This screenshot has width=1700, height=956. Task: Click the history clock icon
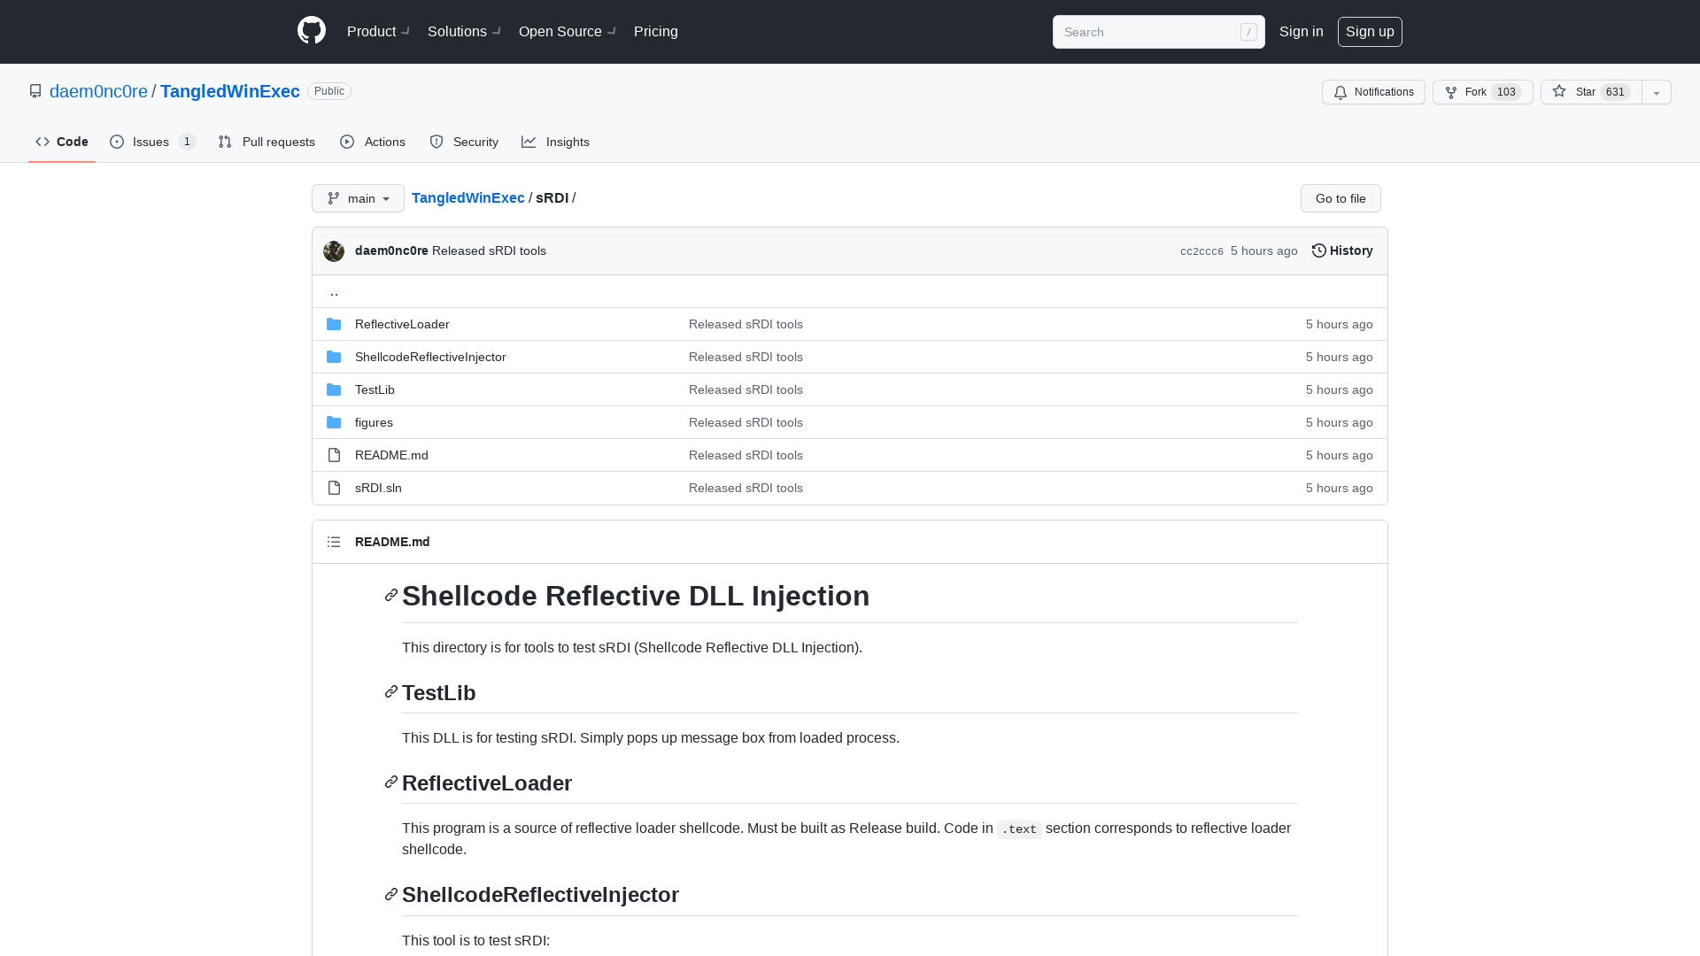pyautogui.click(x=1319, y=251)
